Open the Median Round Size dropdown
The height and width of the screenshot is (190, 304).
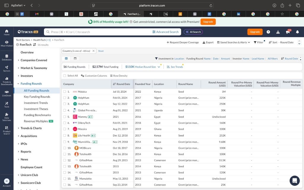click(159, 67)
